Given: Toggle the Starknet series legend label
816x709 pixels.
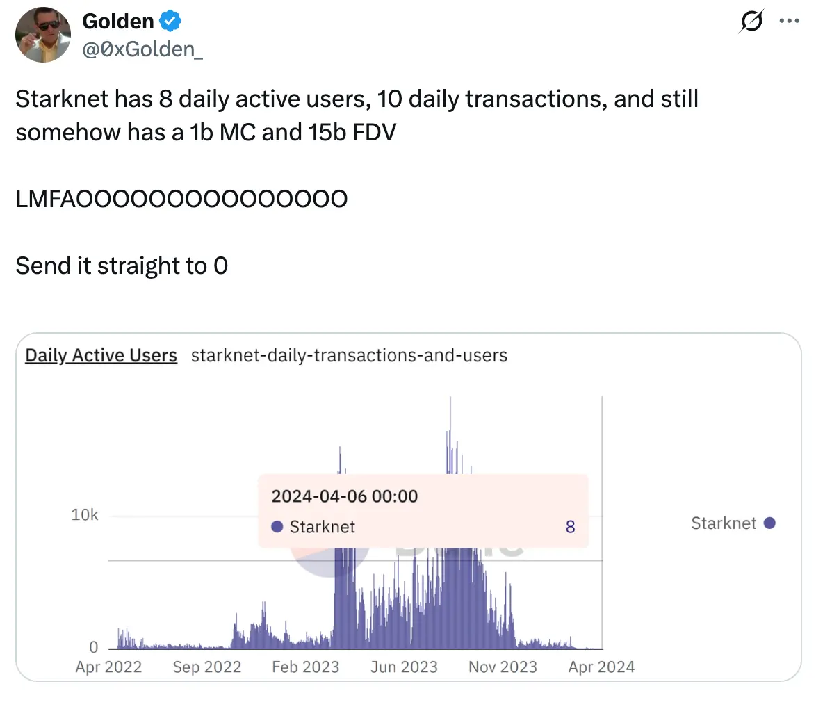Looking at the screenshot, I should pos(724,523).
